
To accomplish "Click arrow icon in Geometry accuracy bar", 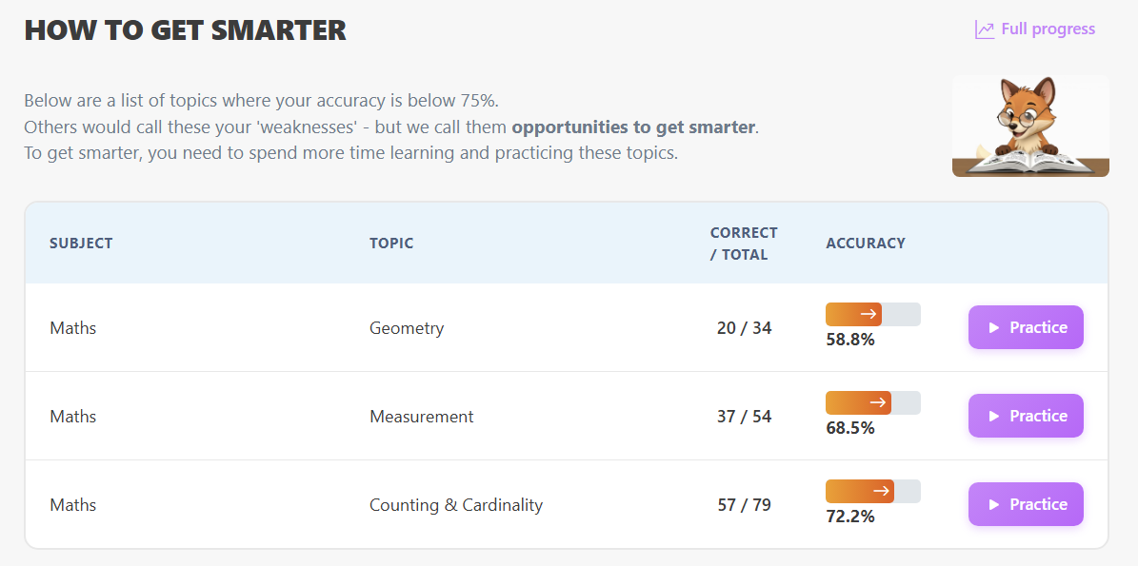I will (x=868, y=314).
